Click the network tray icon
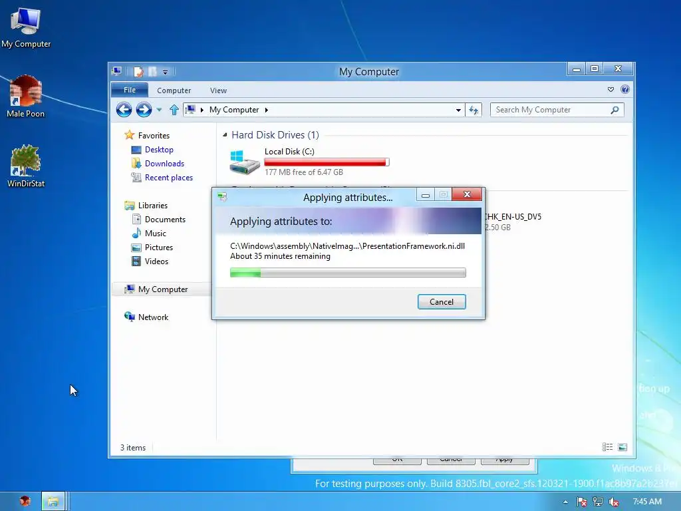 (x=598, y=502)
